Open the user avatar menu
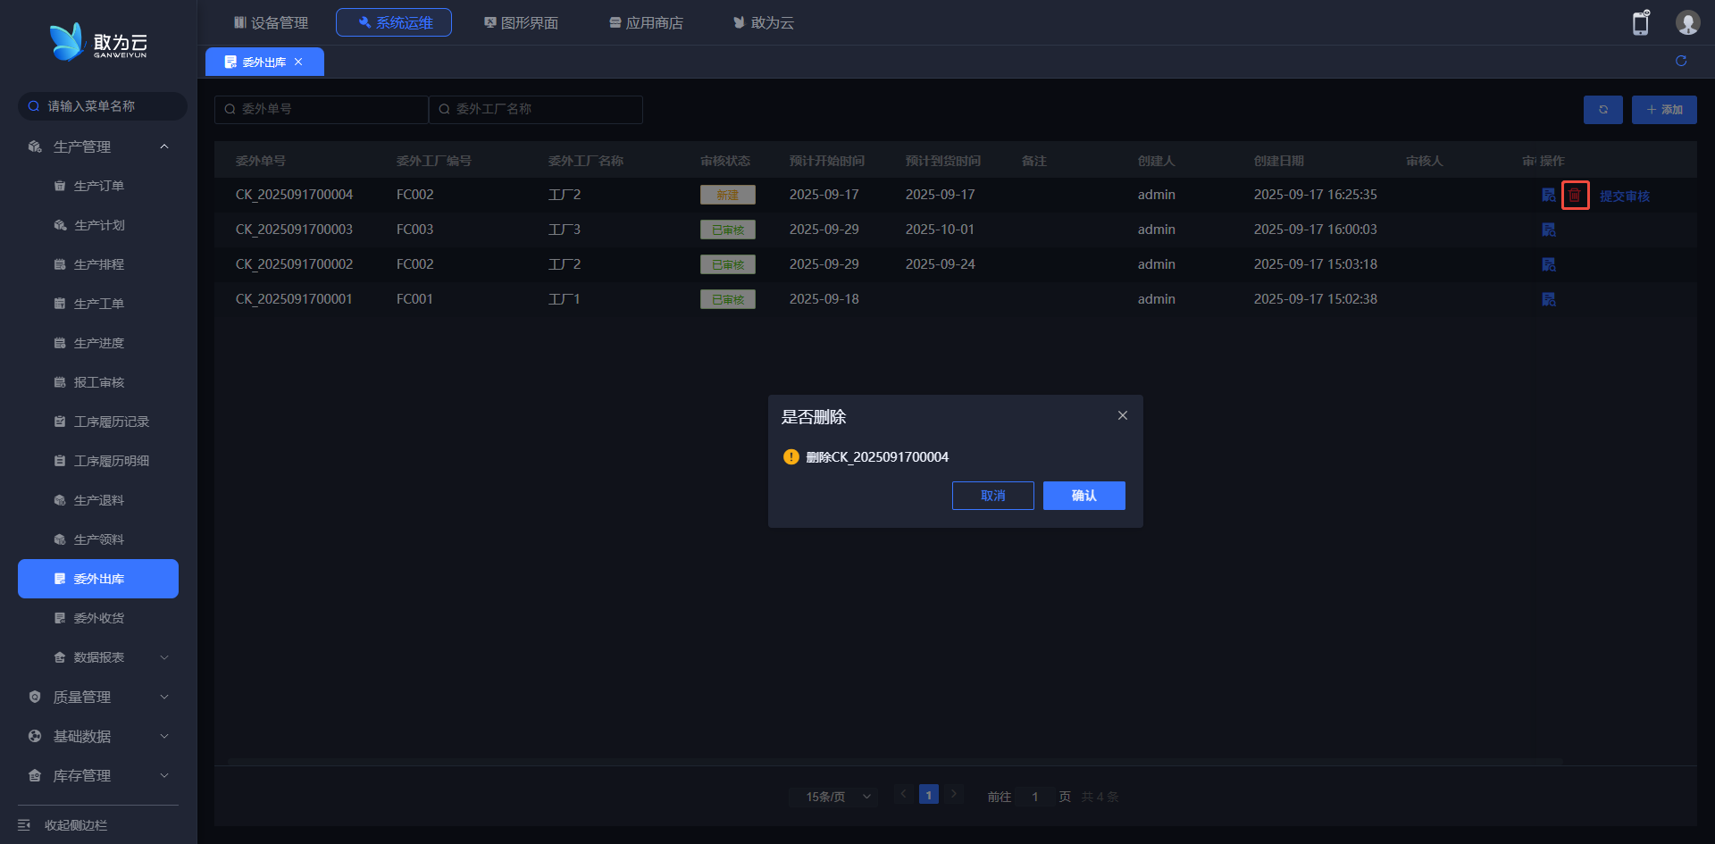 [x=1686, y=23]
